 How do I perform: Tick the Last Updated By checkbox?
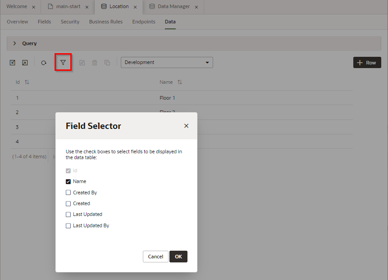(x=68, y=225)
